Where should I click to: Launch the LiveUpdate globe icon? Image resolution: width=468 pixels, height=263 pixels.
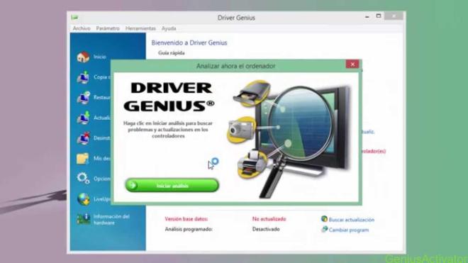pos(83,198)
